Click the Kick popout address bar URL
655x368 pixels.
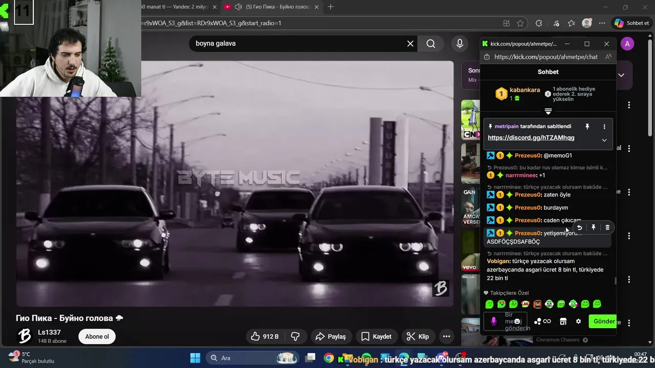[x=546, y=57]
